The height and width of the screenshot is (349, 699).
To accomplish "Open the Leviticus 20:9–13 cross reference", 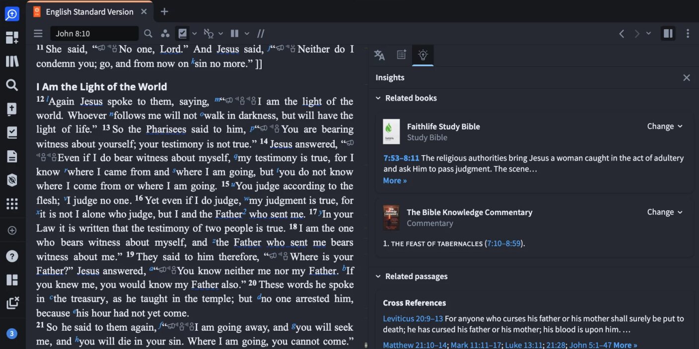I will click(x=413, y=319).
